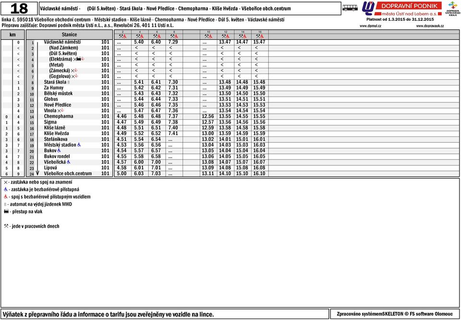This screenshot has width=461, height=320.
Task: Select the Za Humny station name
Action: pos(53,87)
